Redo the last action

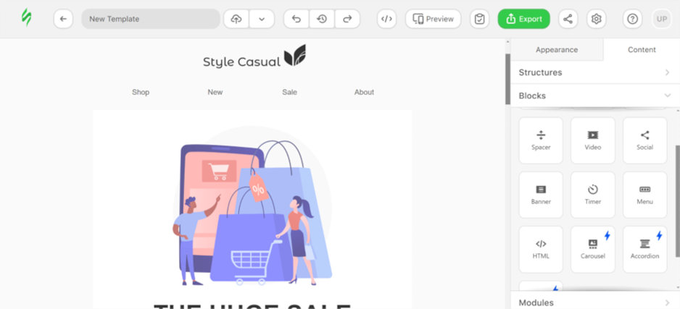(347, 19)
